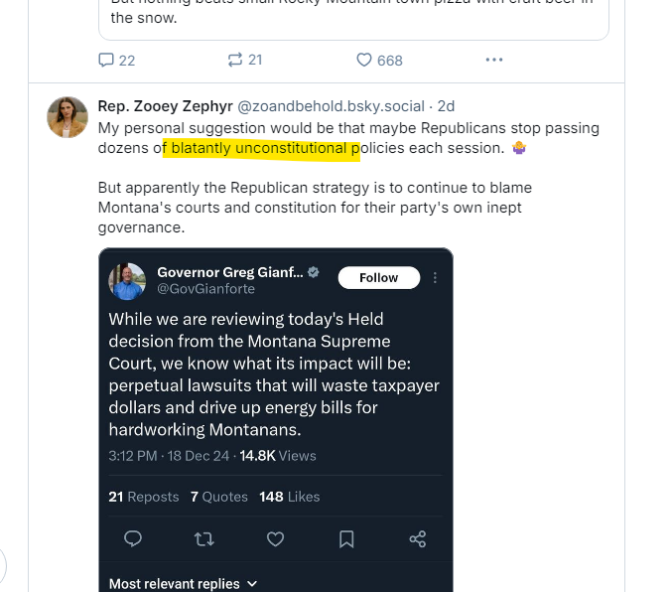Click Governor Gianforte's profile picture
Image resolution: width=672 pixels, height=592 pixels.
128,280
